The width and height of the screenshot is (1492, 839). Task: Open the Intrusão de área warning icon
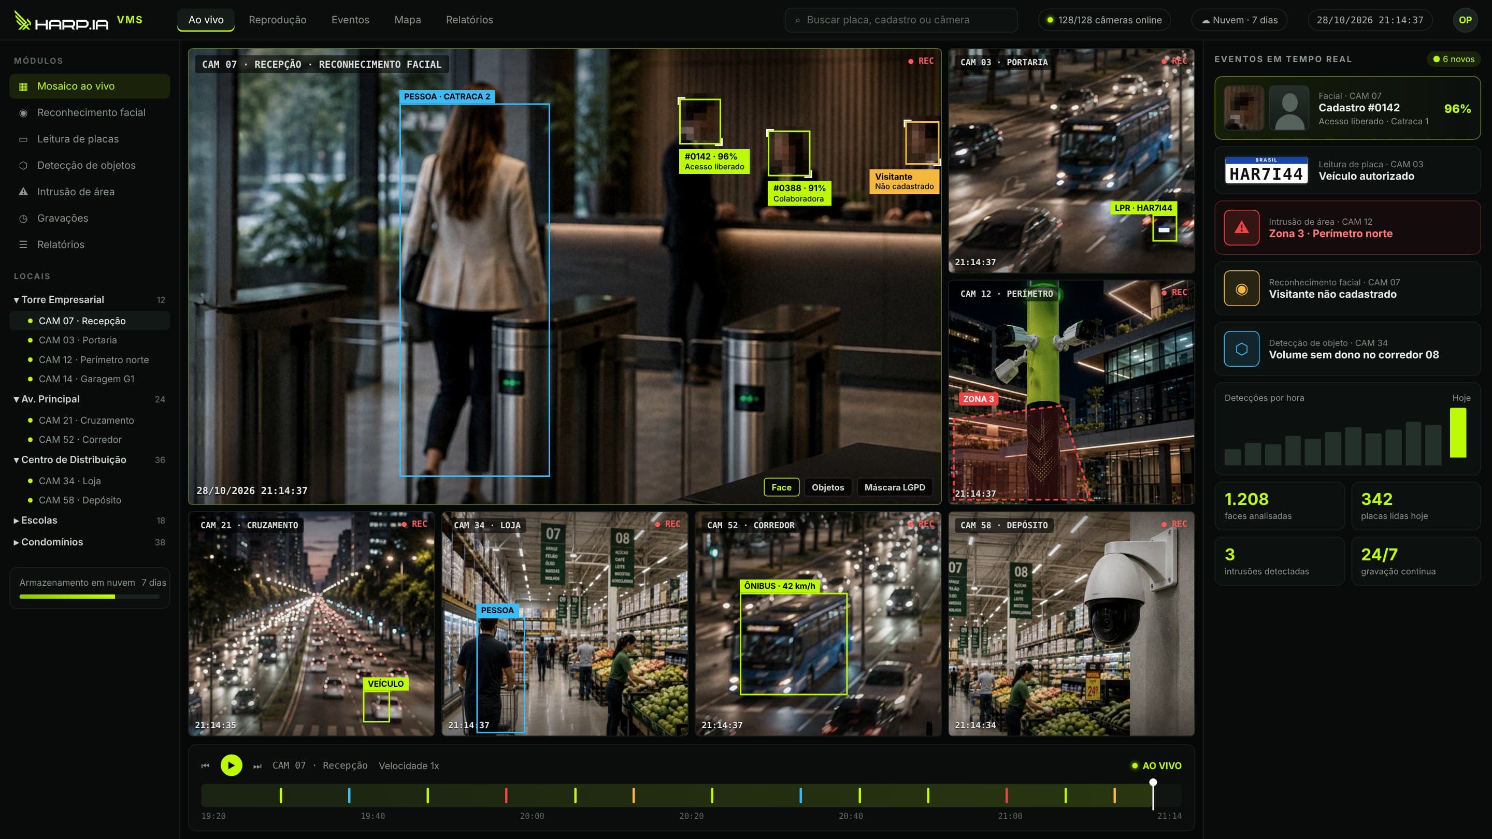23,192
